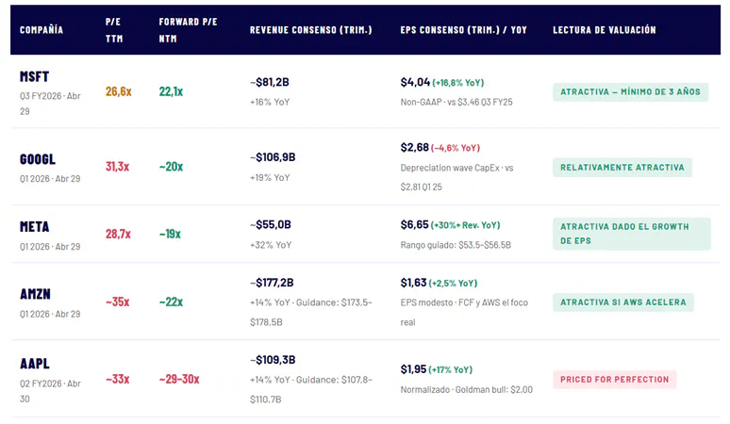Image resolution: width=730 pixels, height=424 pixels.
Task: Open the GOOGL ticker
Action: (38, 159)
